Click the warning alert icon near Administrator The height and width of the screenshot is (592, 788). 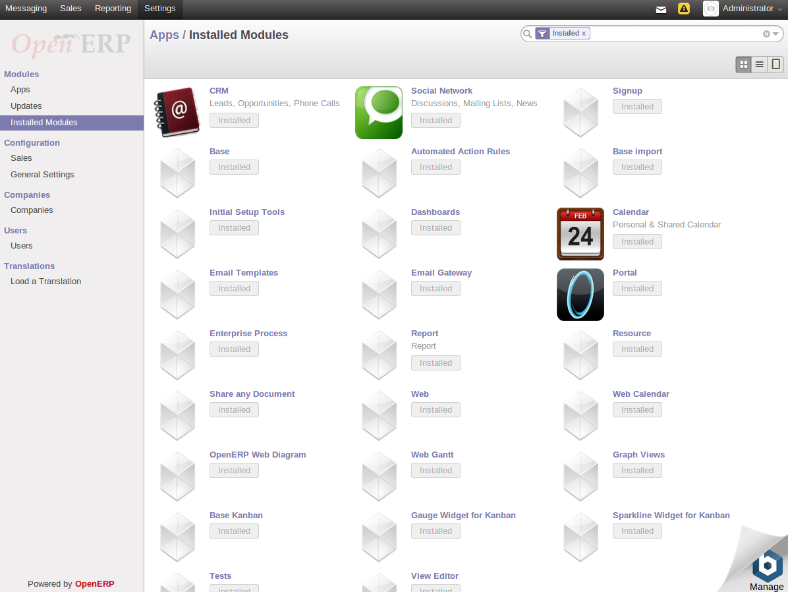pos(683,9)
